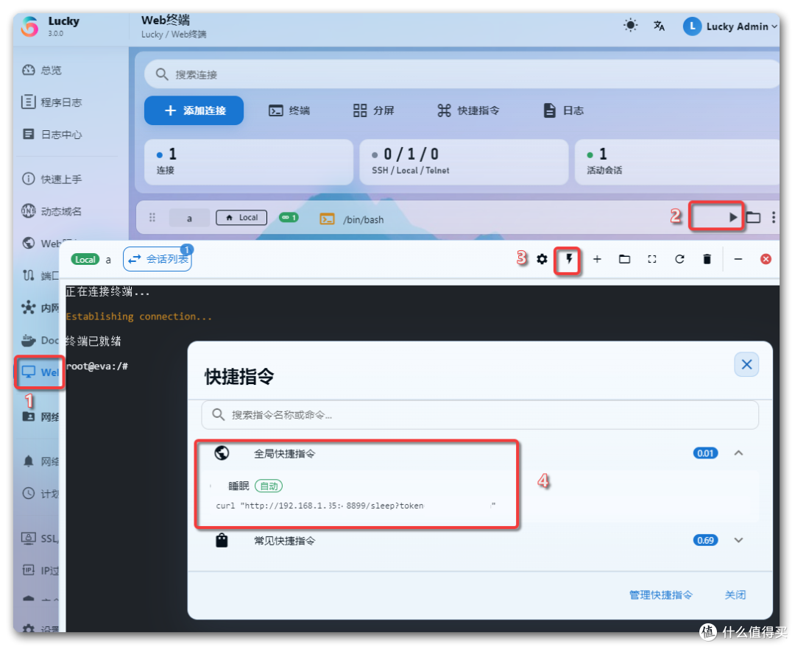The height and width of the screenshot is (649, 795).
Task: Click the 0.01 badge on 全局快捷指令
Action: click(x=705, y=453)
